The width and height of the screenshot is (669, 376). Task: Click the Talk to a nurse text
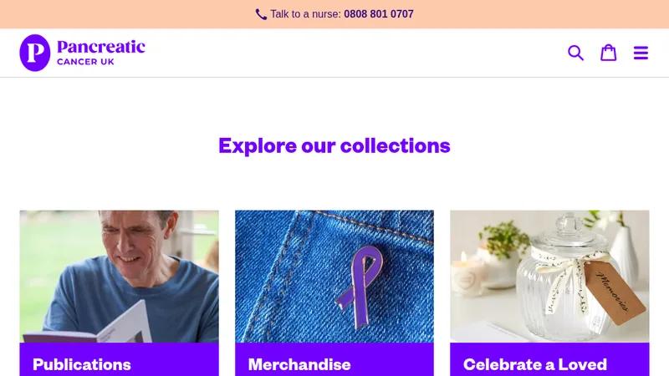pos(305,14)
